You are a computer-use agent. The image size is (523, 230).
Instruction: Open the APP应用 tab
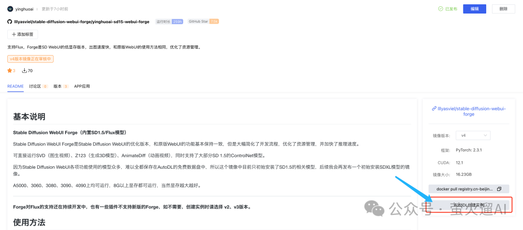tap(82, 86)
